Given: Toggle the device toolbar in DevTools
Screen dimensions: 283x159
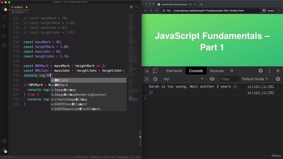Looking at the screenshot, I should pyautogui.click(x=155, y=71).
